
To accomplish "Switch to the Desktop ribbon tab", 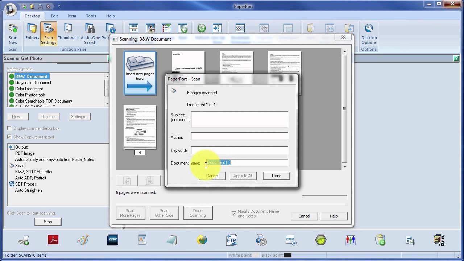I will click(32, 16).
